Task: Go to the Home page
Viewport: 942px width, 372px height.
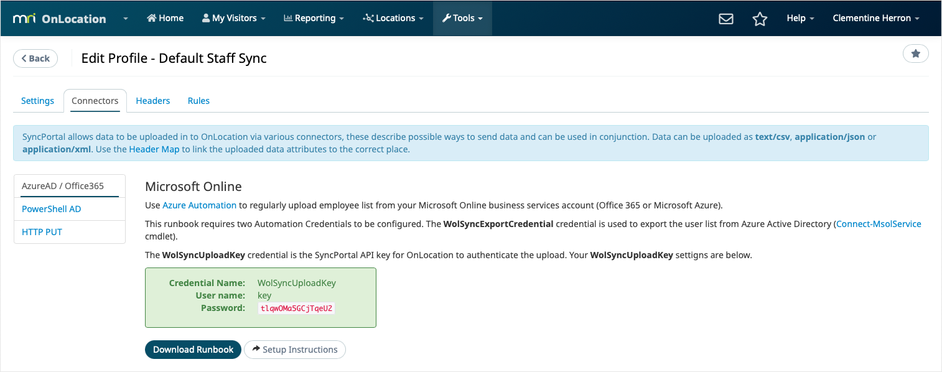Action: (165, 18)
